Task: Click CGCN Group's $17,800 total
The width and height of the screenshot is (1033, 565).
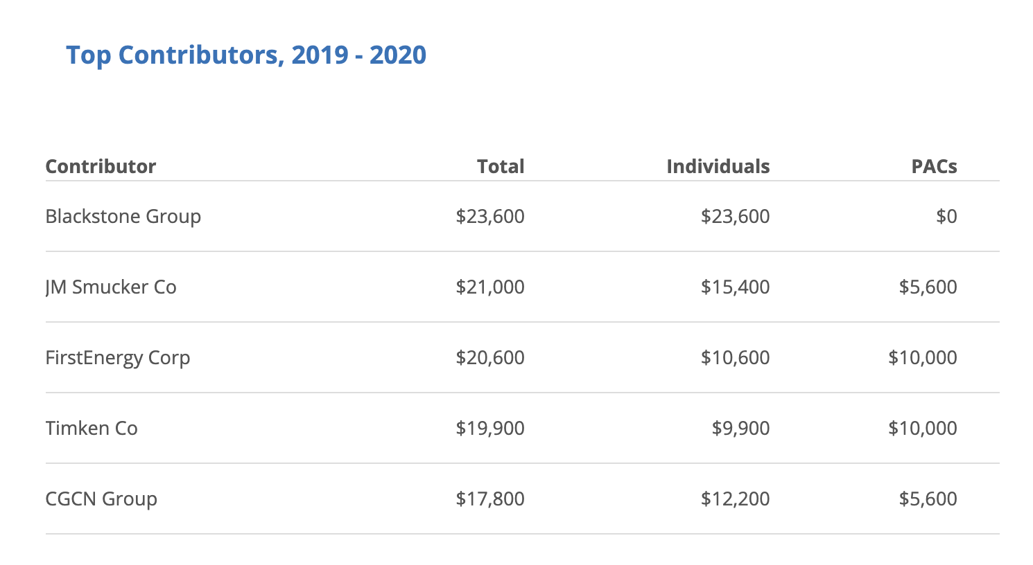Action: [490, 499]
